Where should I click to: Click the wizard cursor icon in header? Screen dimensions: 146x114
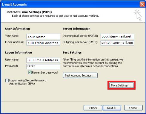coord(138,15)
